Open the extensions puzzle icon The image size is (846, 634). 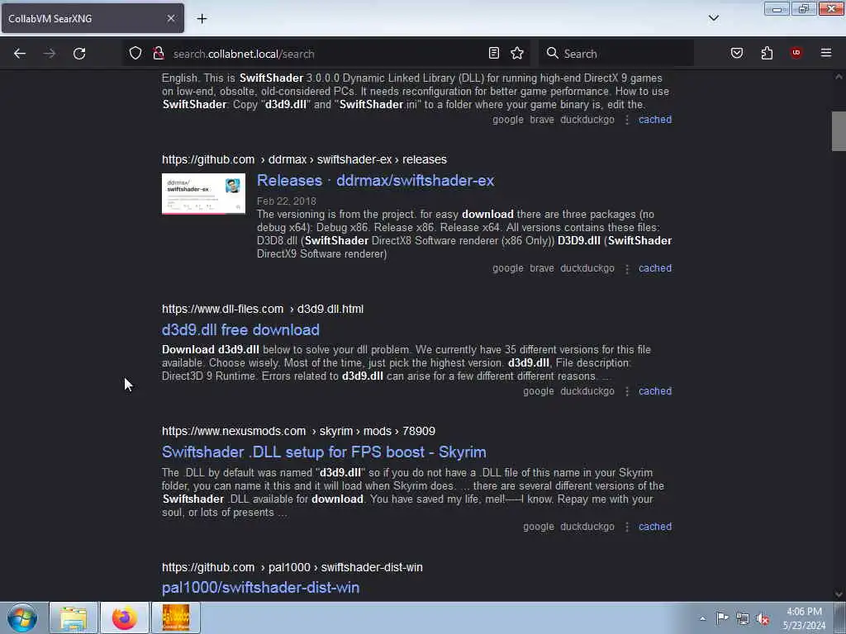[767, 53]
